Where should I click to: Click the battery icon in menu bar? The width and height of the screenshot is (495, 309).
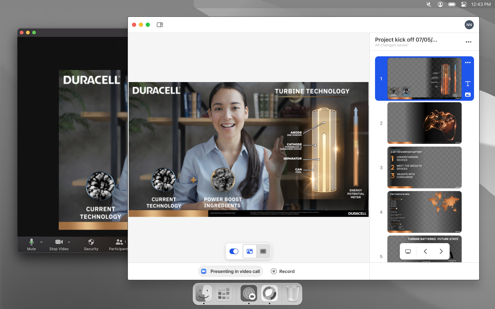(452, 4)
